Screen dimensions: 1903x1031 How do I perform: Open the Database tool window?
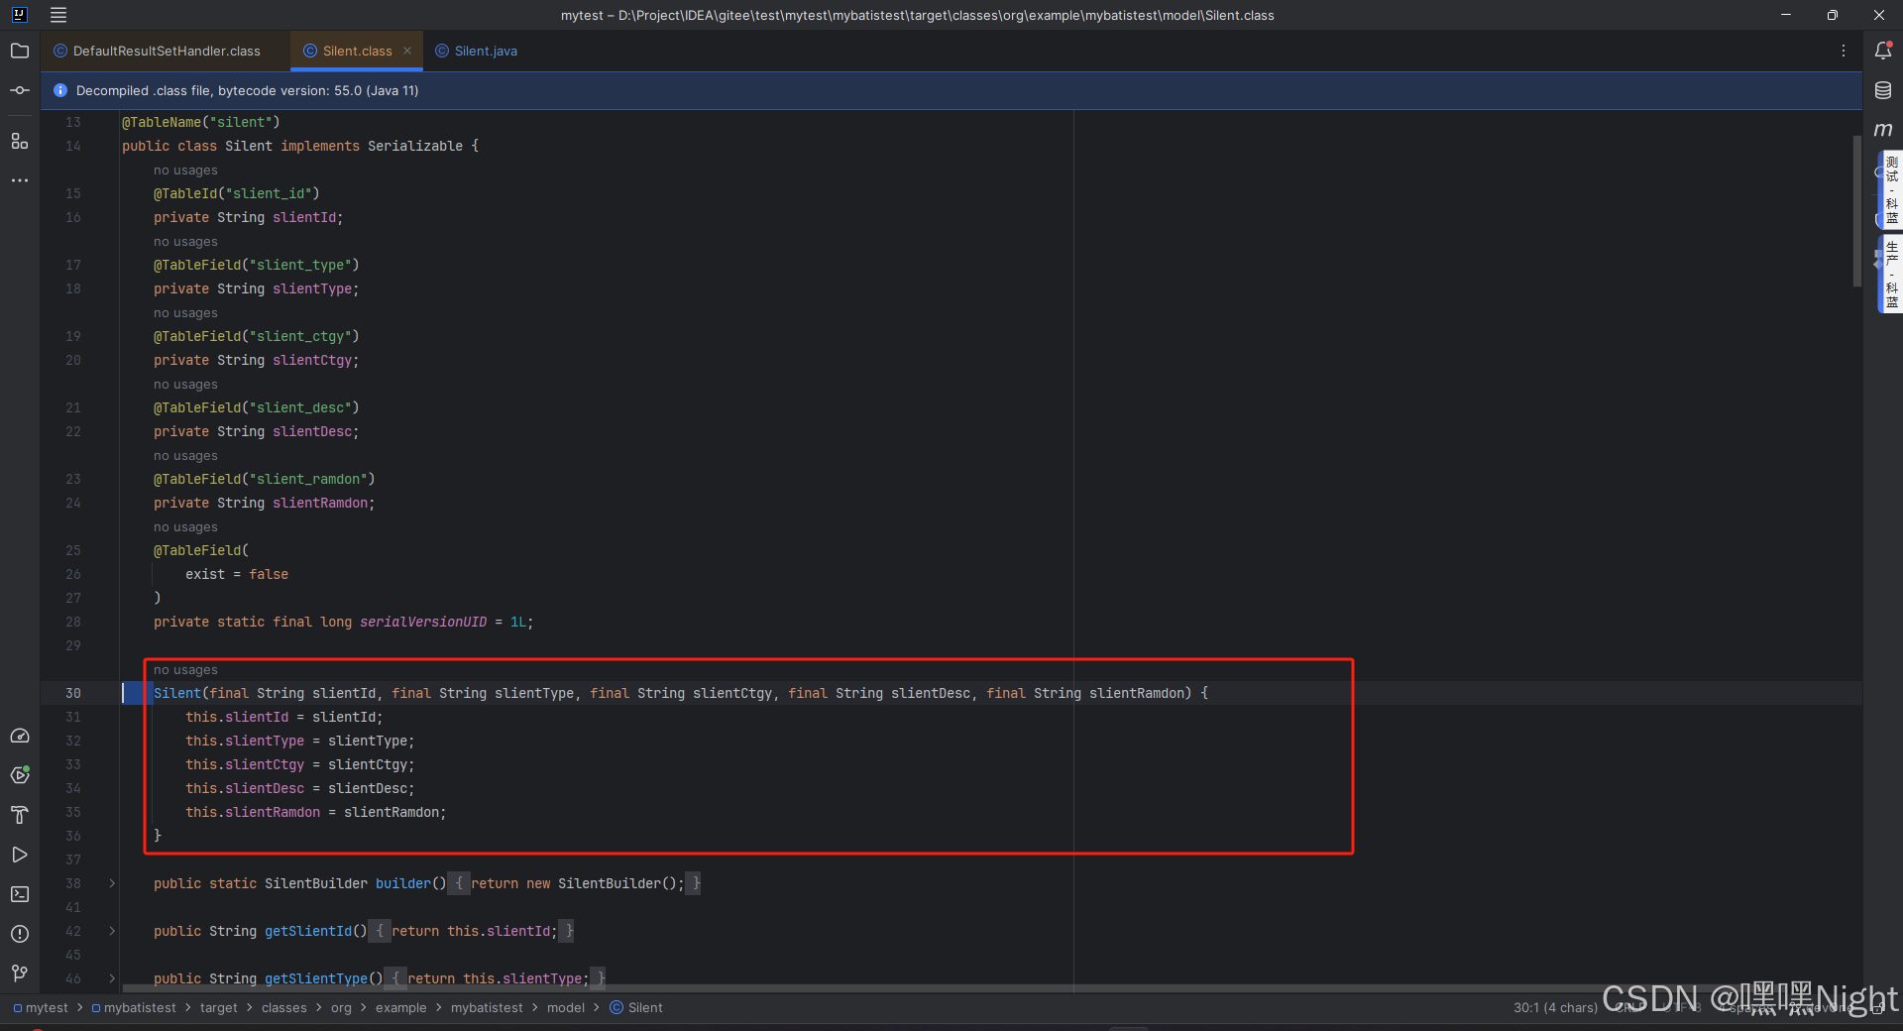click(x=1883, y=90)
